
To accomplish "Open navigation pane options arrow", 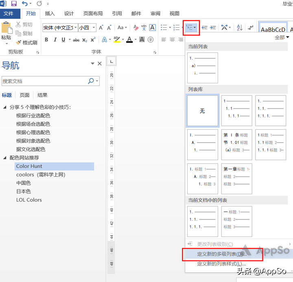I will (92, 63).
